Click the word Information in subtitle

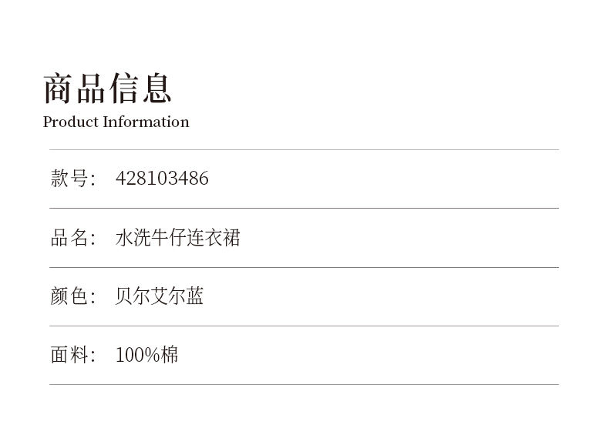146,122
